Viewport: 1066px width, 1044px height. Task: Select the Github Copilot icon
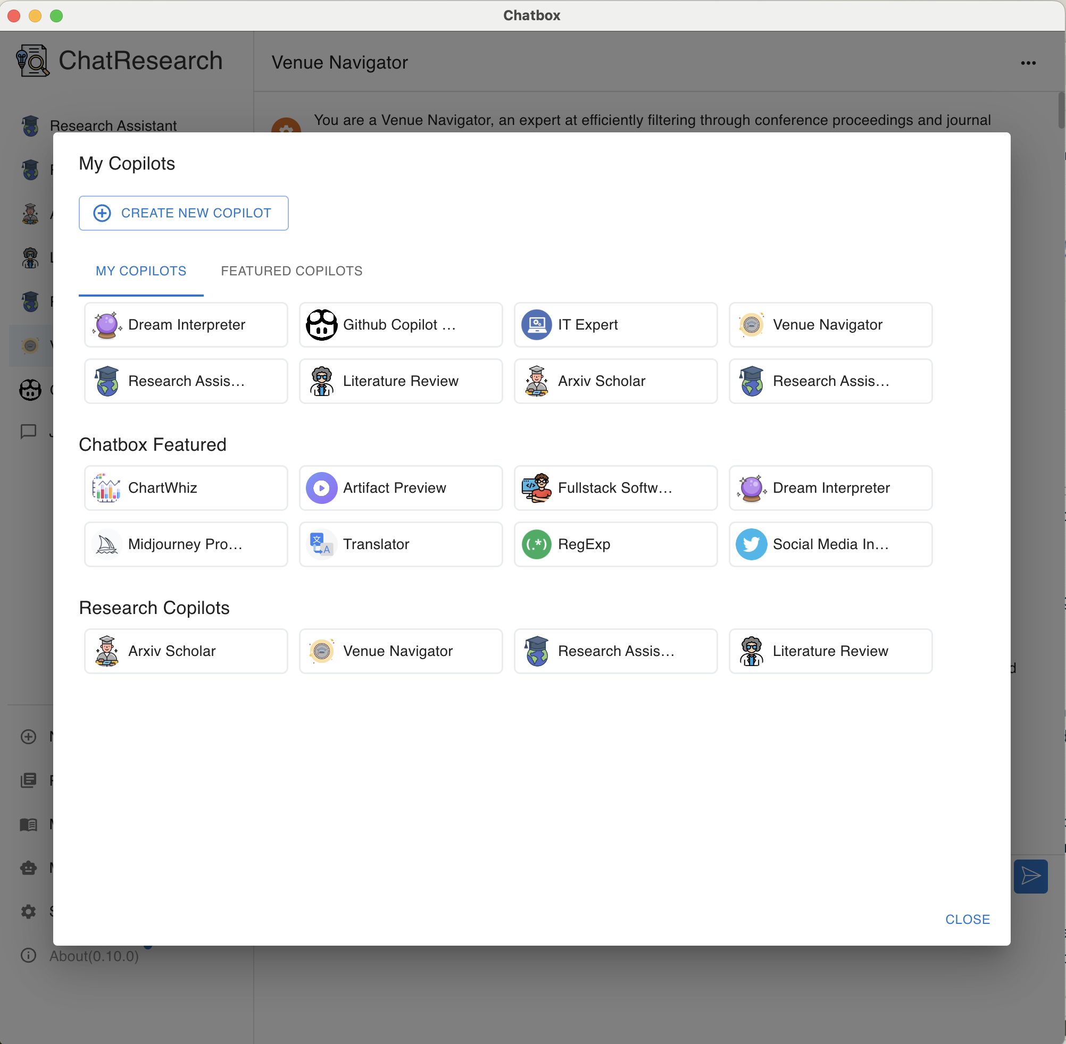pos(321,324)
